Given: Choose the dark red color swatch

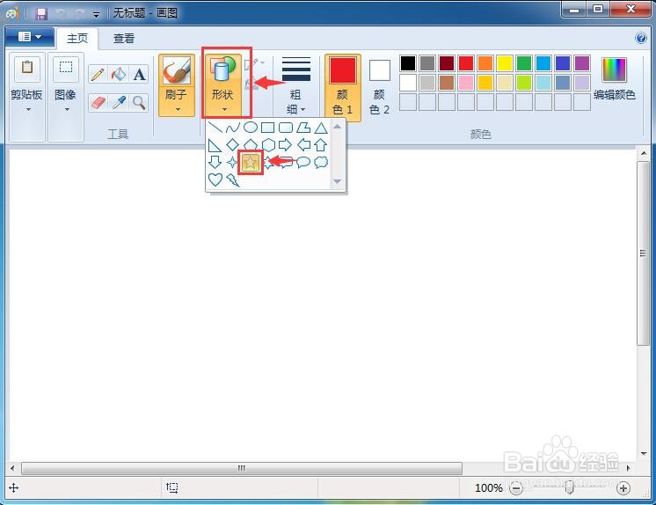Looking at the screenshot, I should [447, 63].
